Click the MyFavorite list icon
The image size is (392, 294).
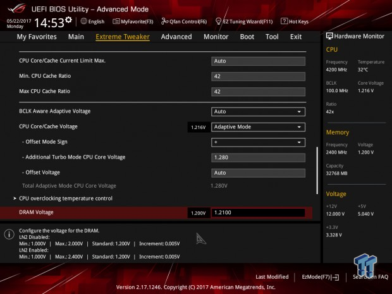click(x=116, y=21)
